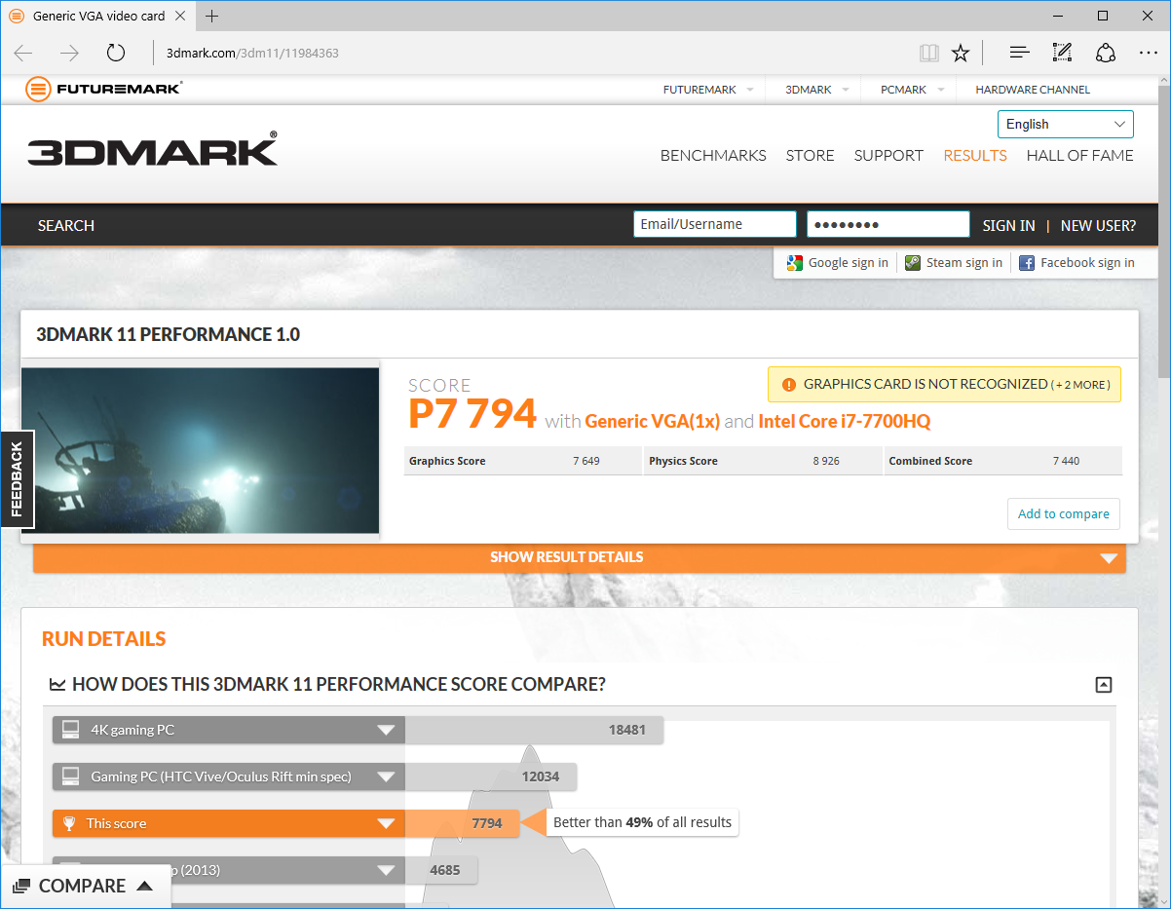Click the warning icon in the notice
Viewport: 1171px width, 909px height.
tap(789, 385)
